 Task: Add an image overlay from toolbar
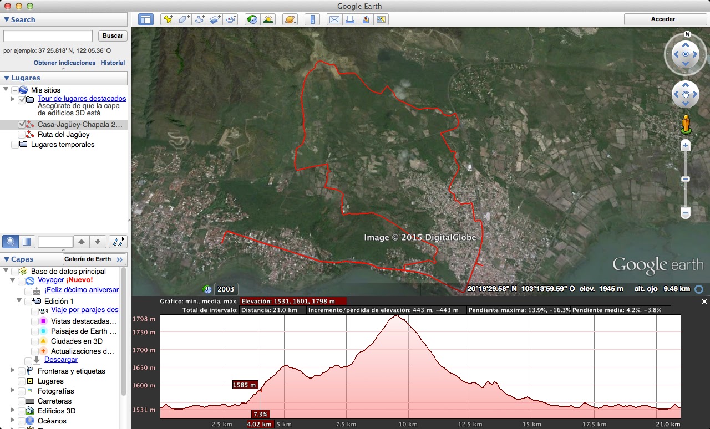click(x=215, y=19)
